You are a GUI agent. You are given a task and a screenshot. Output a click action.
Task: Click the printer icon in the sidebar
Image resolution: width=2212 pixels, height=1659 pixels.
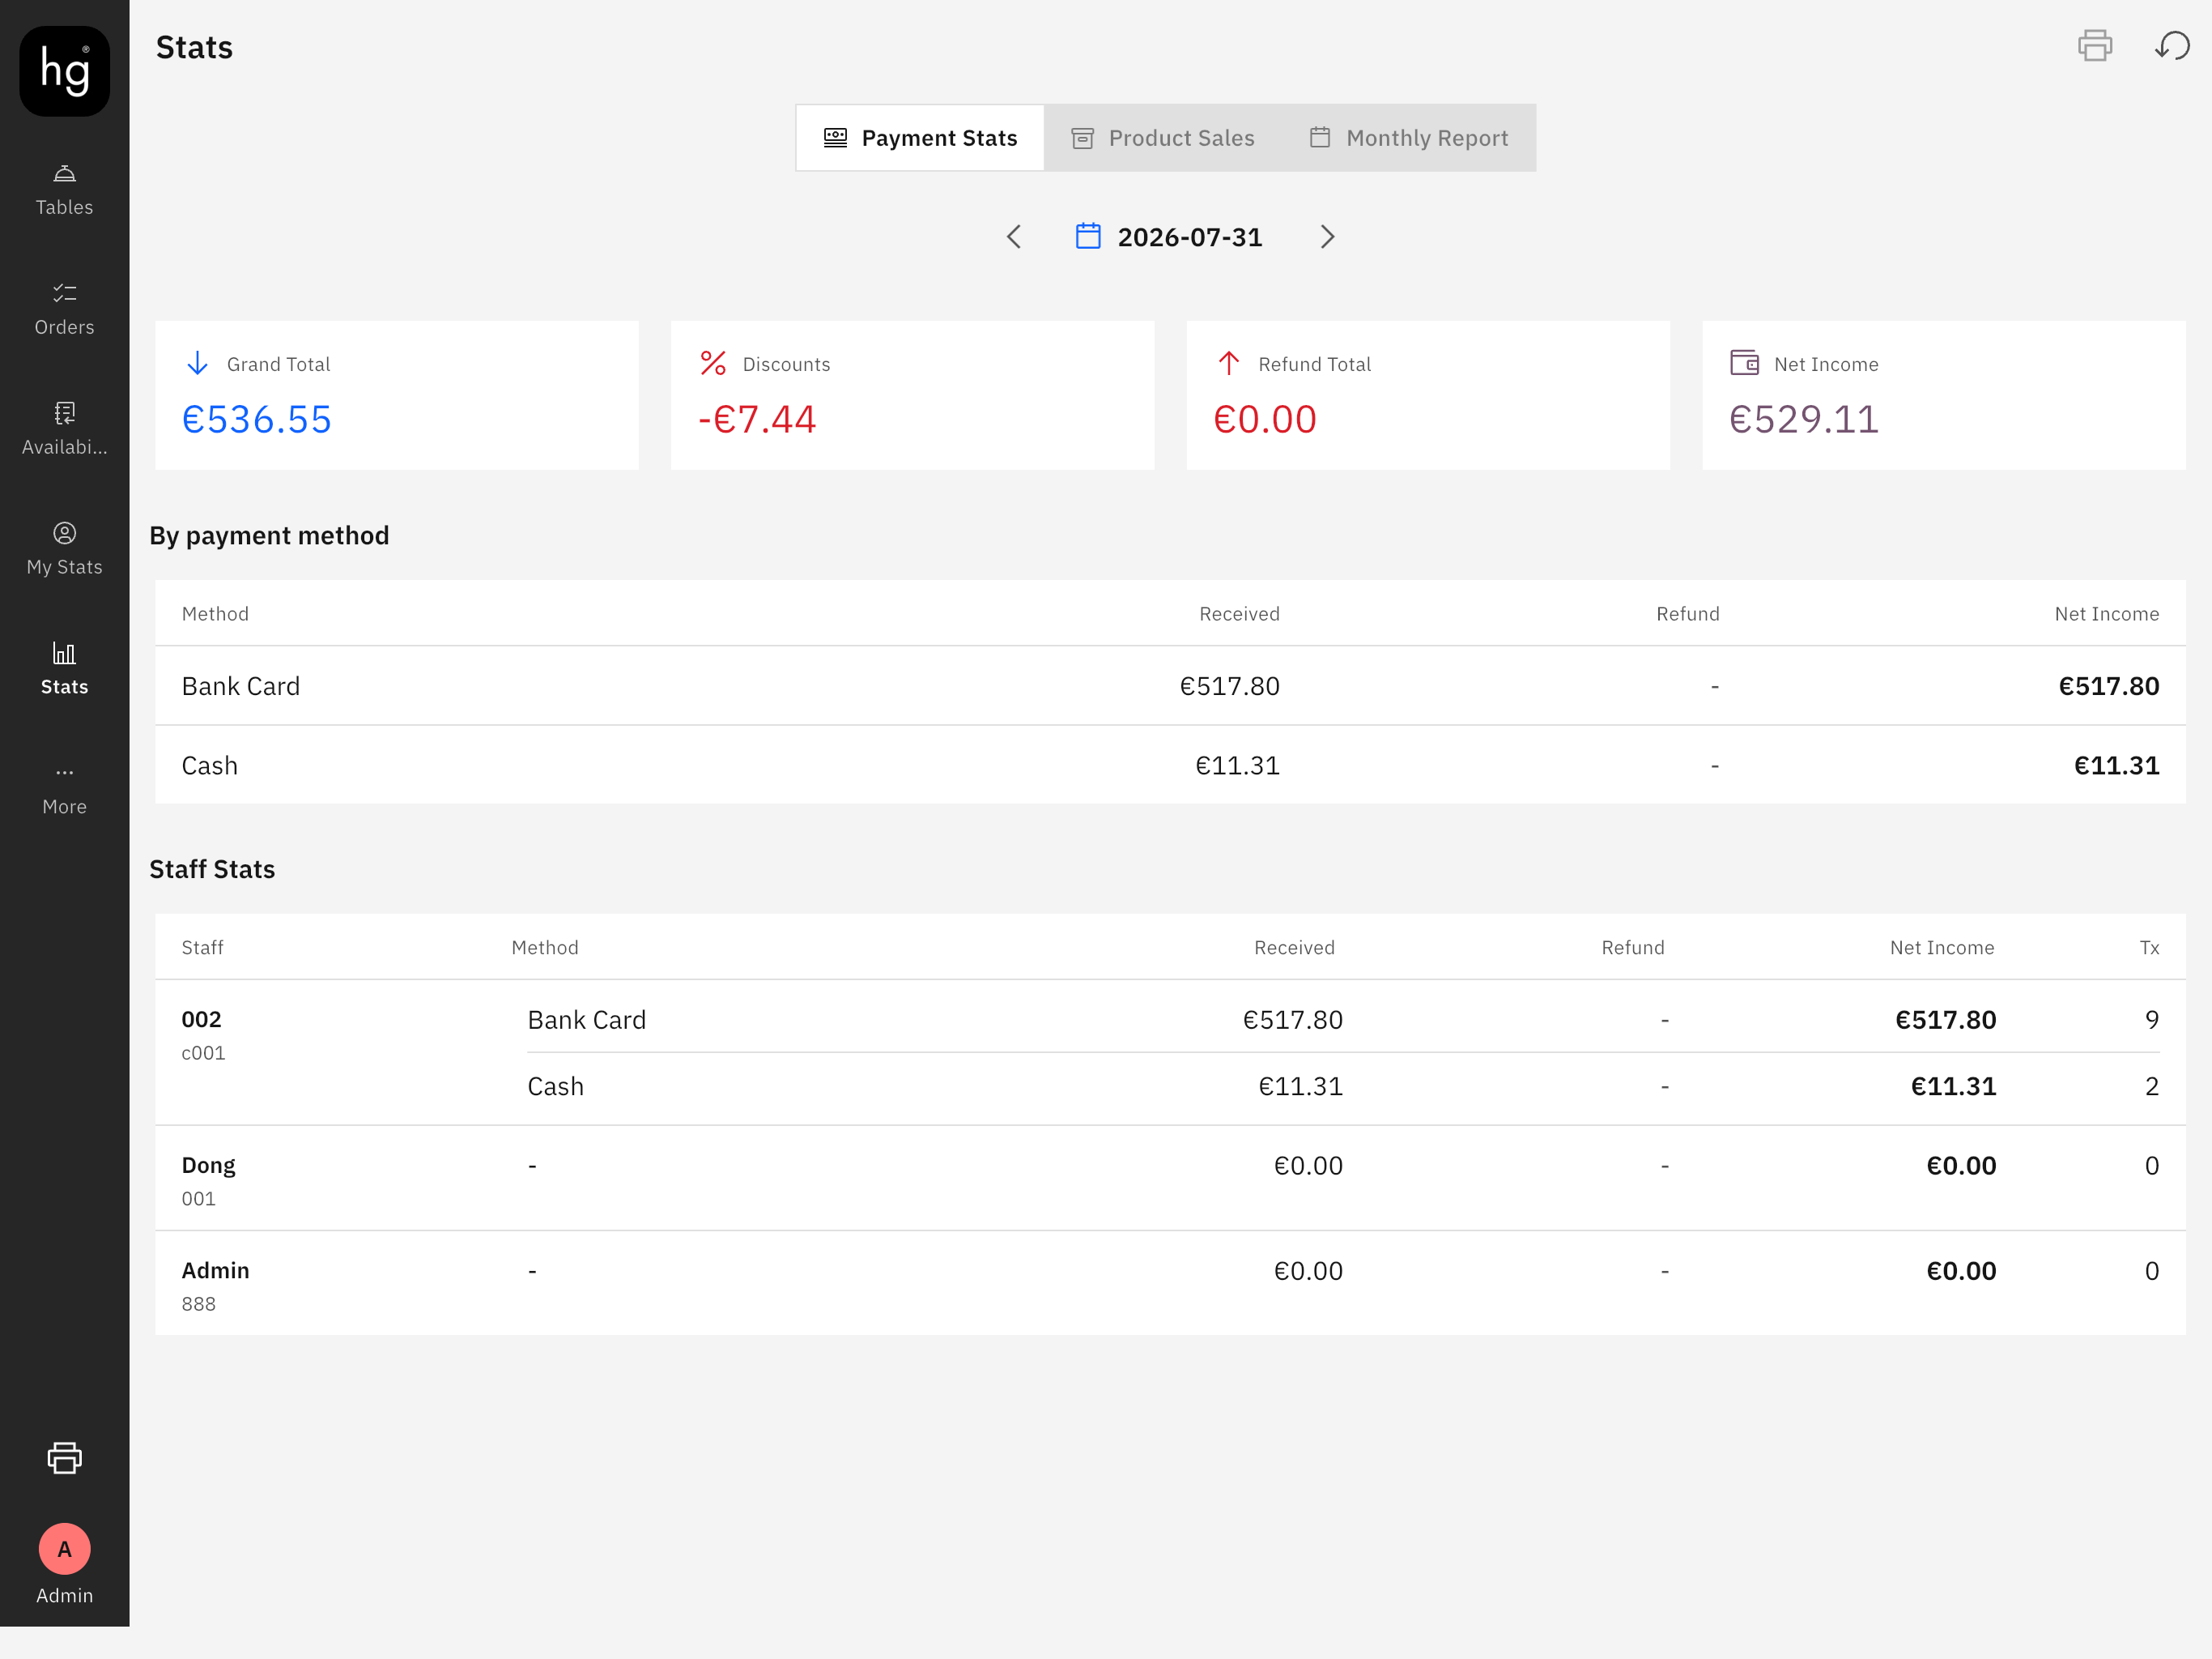pyautogui.click(x=64, y=1458)
